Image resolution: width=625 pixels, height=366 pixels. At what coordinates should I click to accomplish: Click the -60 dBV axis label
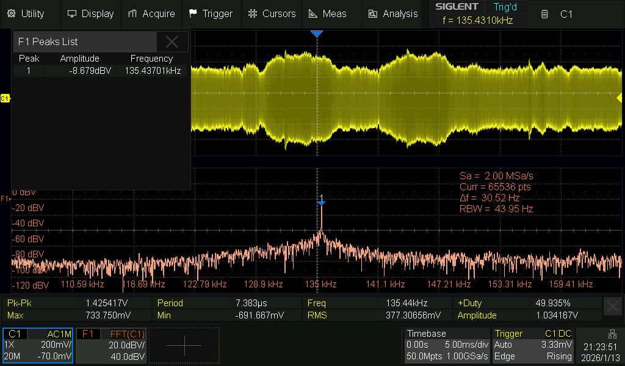28,239
